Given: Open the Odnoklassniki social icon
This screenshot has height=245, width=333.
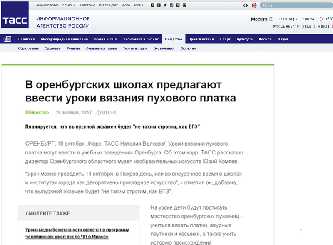Looking at the screenshot, I should click(x=178, y=5).
